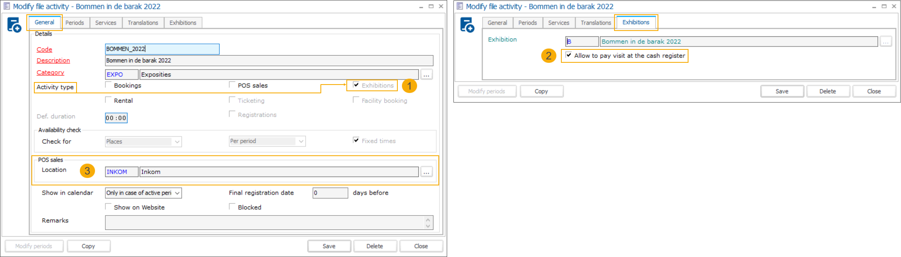Viewport: 901px width, 257px height.
Task: Click the Remarks scrollbar up arrow
Action: 428,219
